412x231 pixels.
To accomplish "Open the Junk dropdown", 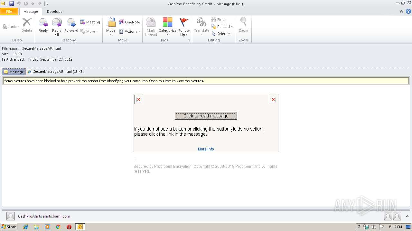I will click(x=11, y=27).
